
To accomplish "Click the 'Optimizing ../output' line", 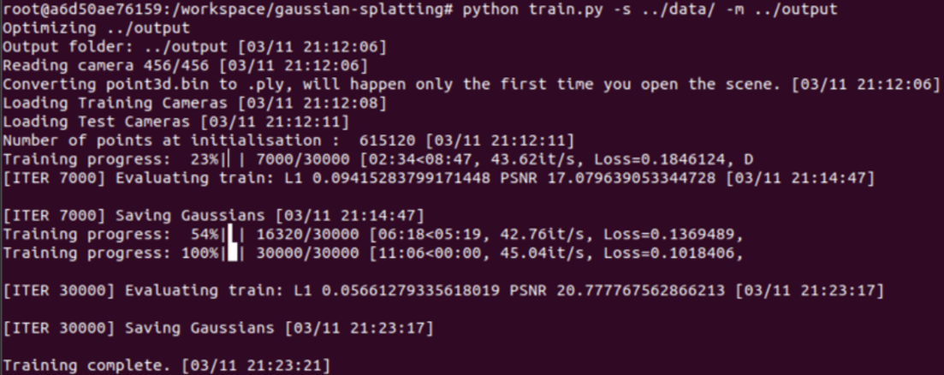I will tap(97, 28).
